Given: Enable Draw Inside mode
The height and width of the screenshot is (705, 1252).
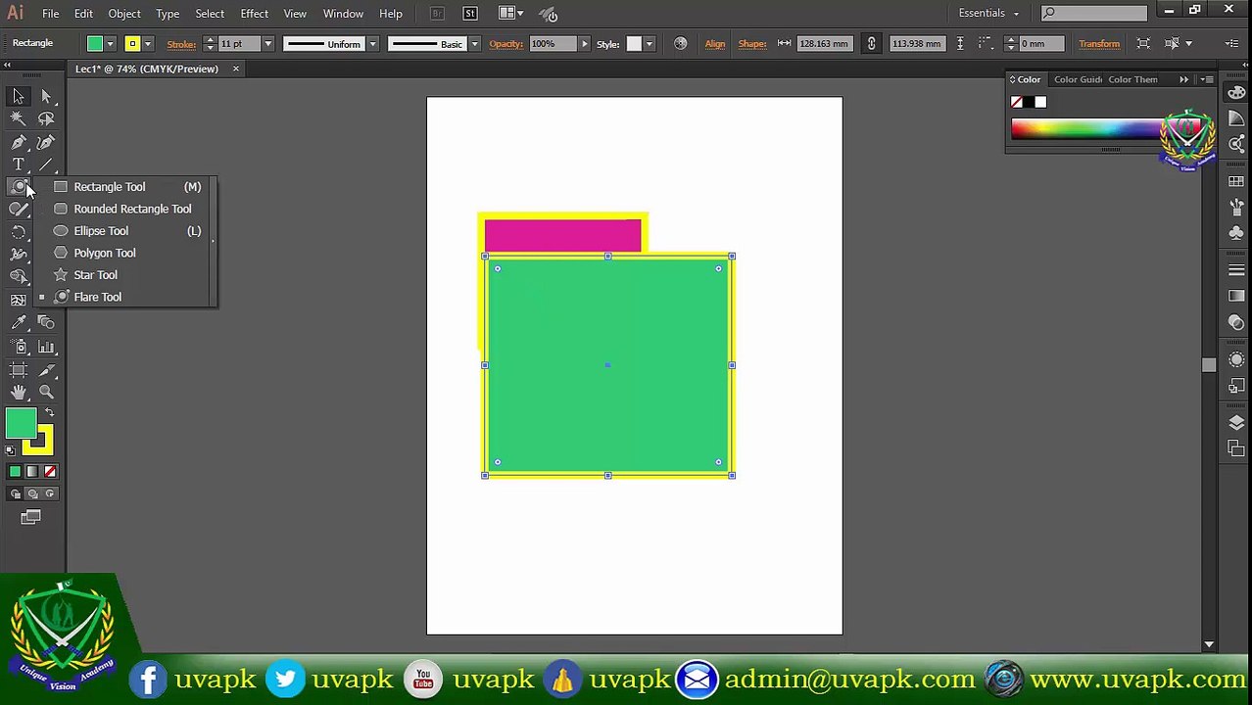Looking at the screenshot, I should point(50,494).
